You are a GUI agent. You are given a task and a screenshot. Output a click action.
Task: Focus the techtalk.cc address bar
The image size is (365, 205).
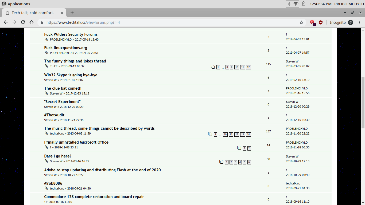pos(171,22)
